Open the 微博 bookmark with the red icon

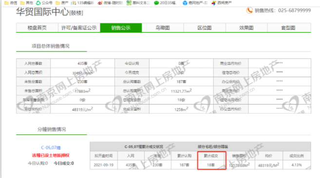[110, 3]
